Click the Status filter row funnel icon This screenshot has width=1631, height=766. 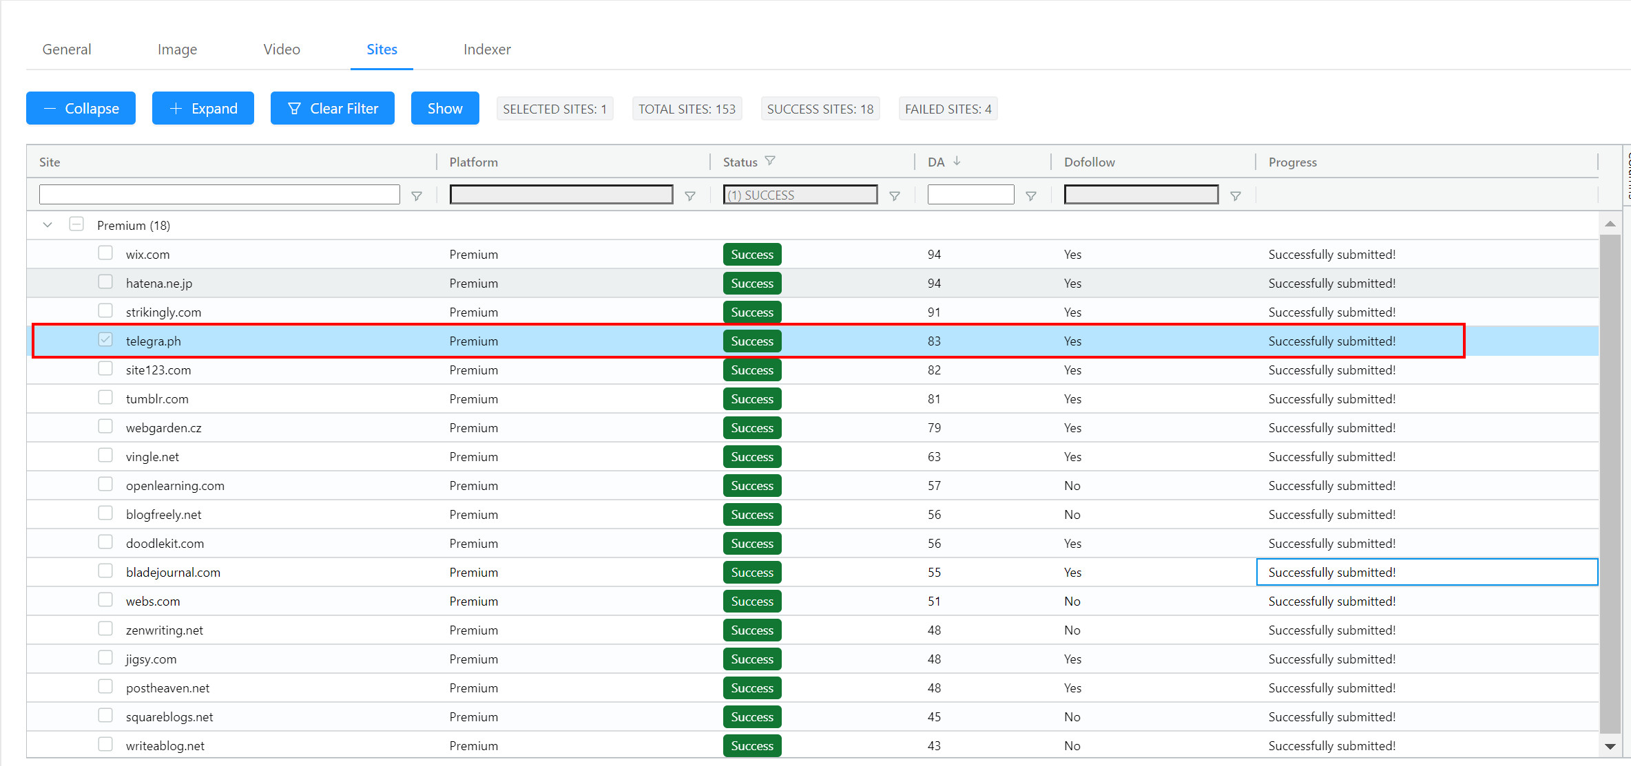895,196
